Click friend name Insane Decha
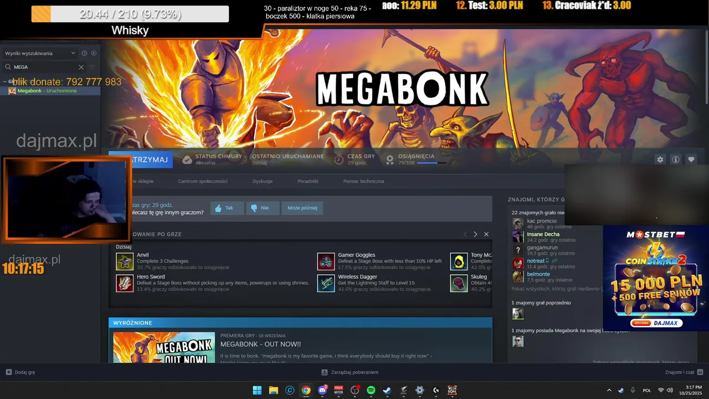The image size is (709, 399). (x=543, y=234)
